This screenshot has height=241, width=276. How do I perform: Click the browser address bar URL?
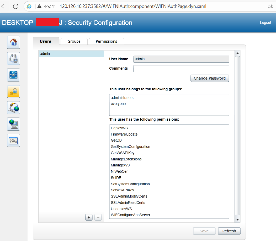[x=133, y=6]
